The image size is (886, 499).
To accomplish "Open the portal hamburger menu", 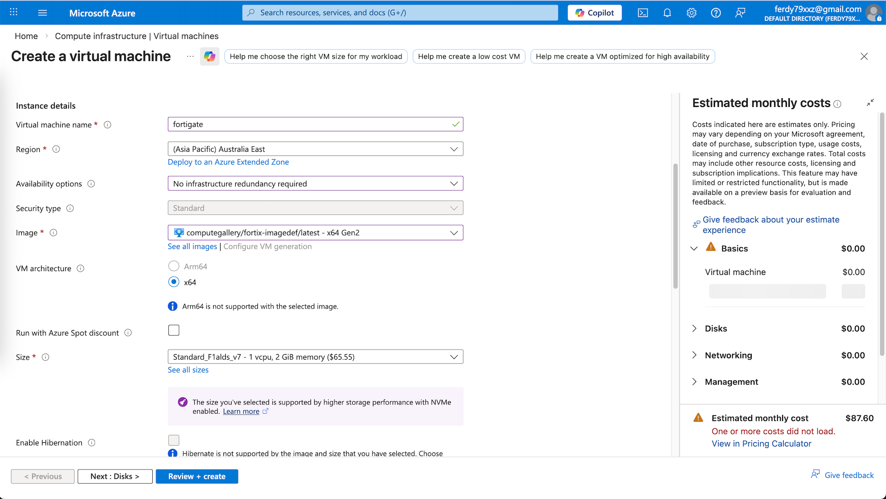I will tap(42, 13).
